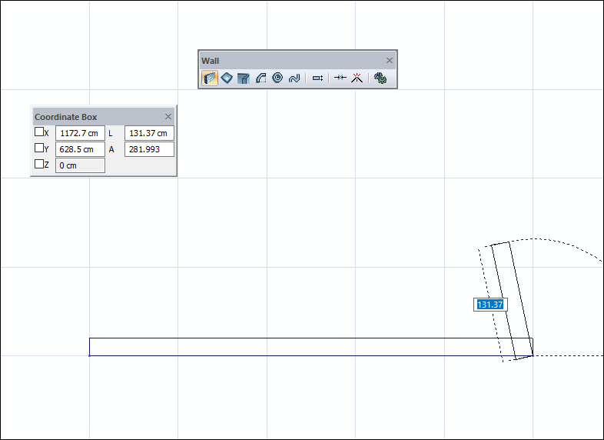The height and width of the screenshot is (440, 604).
Task: Select the curved arc wall tool
Action: pyautogui.click(x=261, y=78)
